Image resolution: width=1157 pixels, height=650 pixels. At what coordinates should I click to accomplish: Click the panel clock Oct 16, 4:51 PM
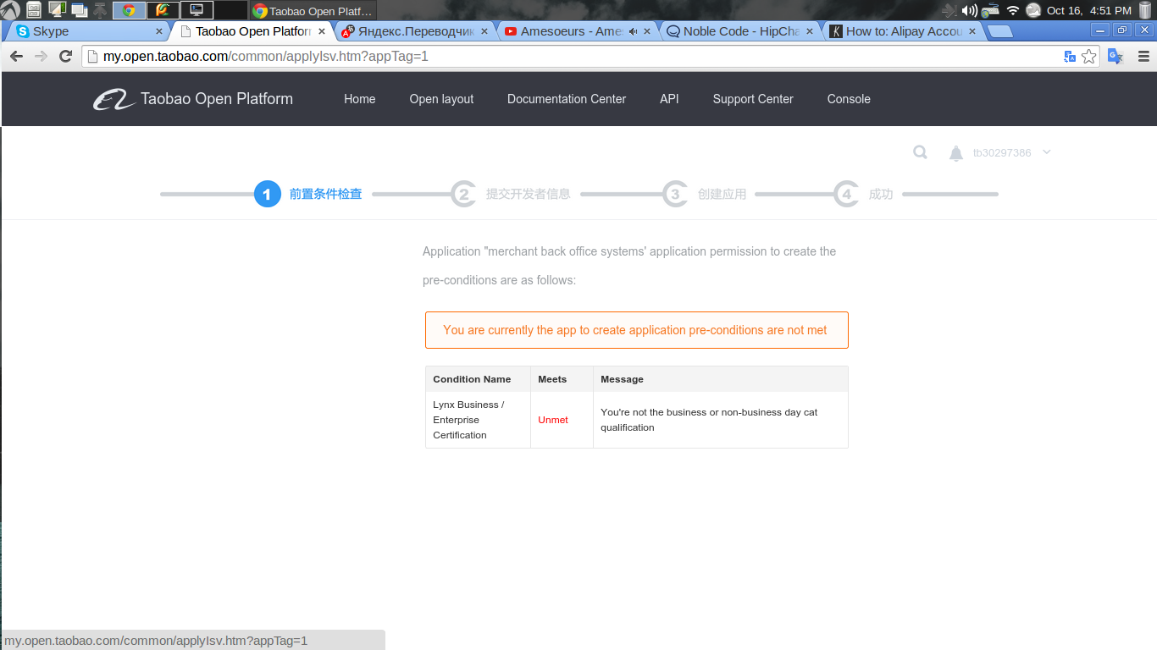(x=1088, y=10)
